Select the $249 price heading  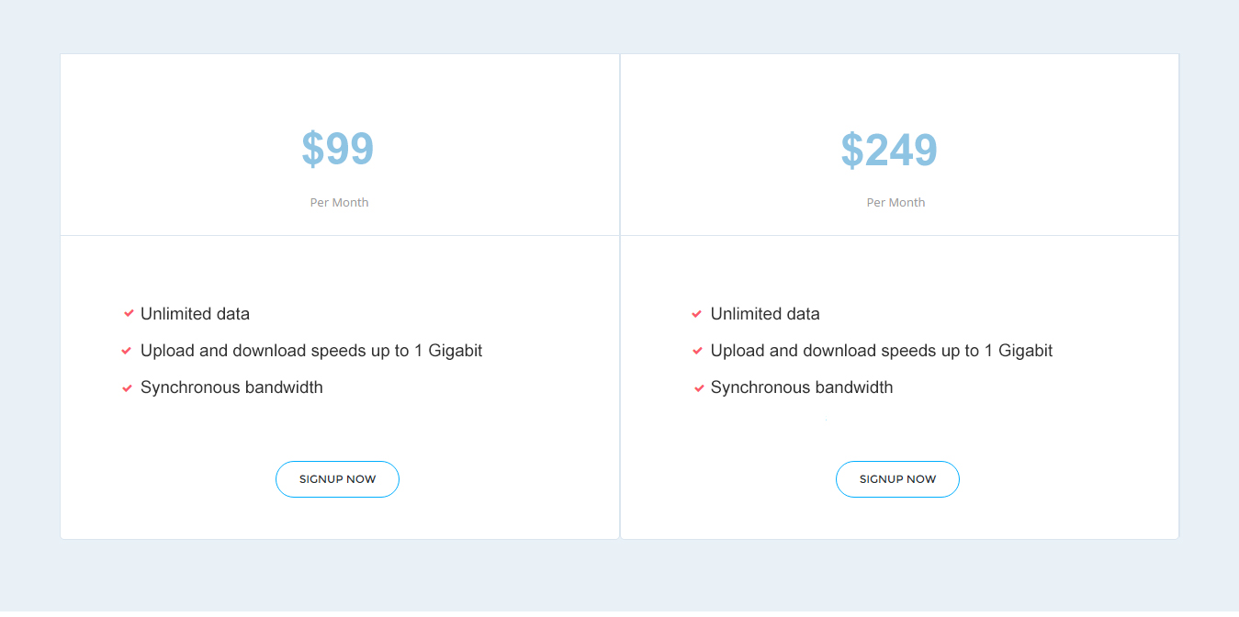(889, 150)
